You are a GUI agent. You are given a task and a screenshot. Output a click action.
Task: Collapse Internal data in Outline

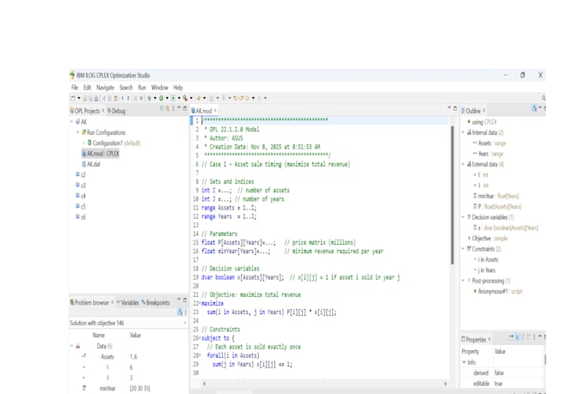click(x=463, y=132)
